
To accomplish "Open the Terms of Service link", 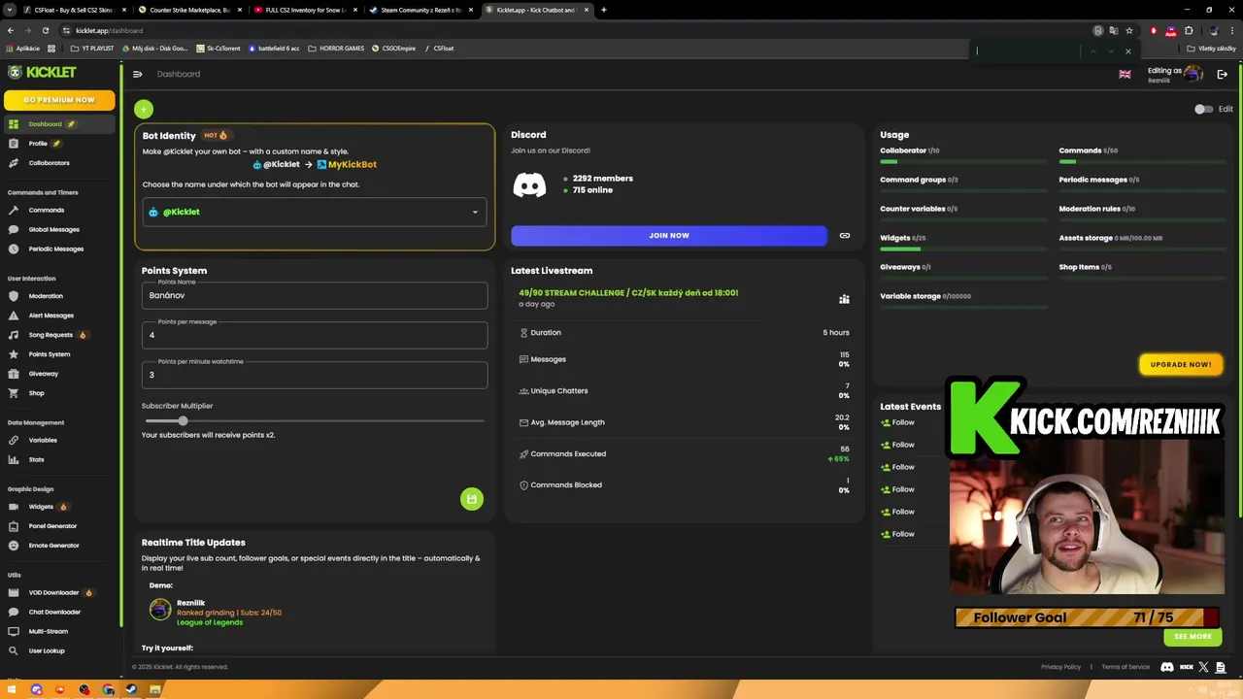I will (x=1125, y=667).
